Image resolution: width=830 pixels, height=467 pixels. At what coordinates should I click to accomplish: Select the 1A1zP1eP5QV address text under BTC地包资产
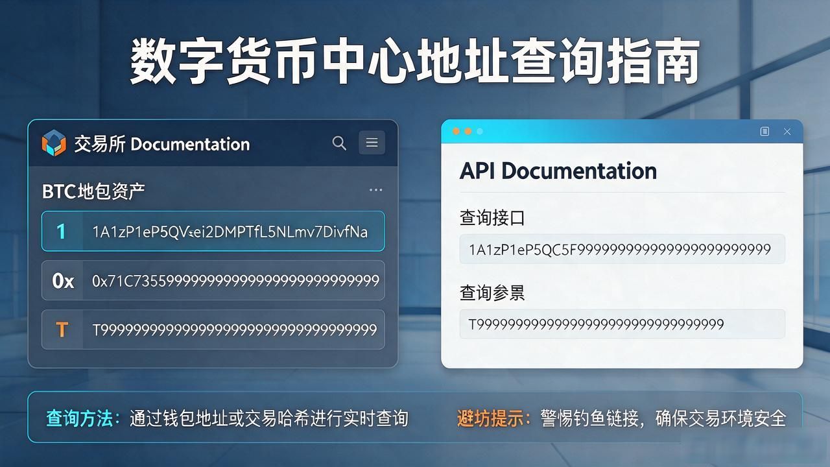(230, 232)
